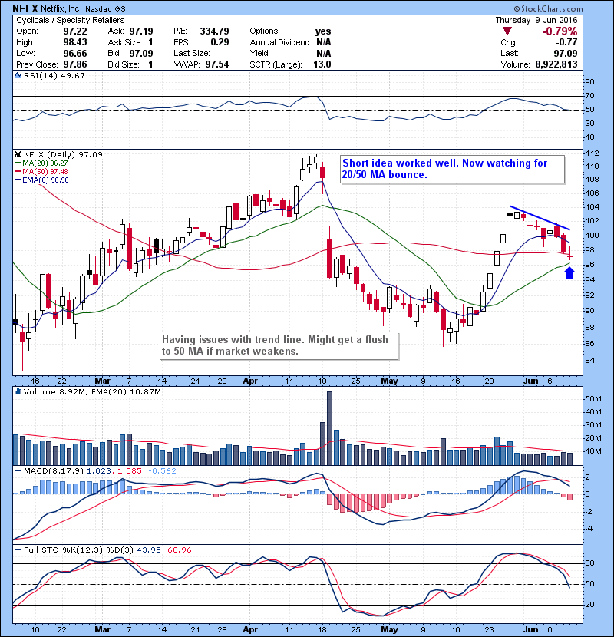Click the Low value 96.66
Viewport: 614px width, 637px height.
(x=74, y=53)
